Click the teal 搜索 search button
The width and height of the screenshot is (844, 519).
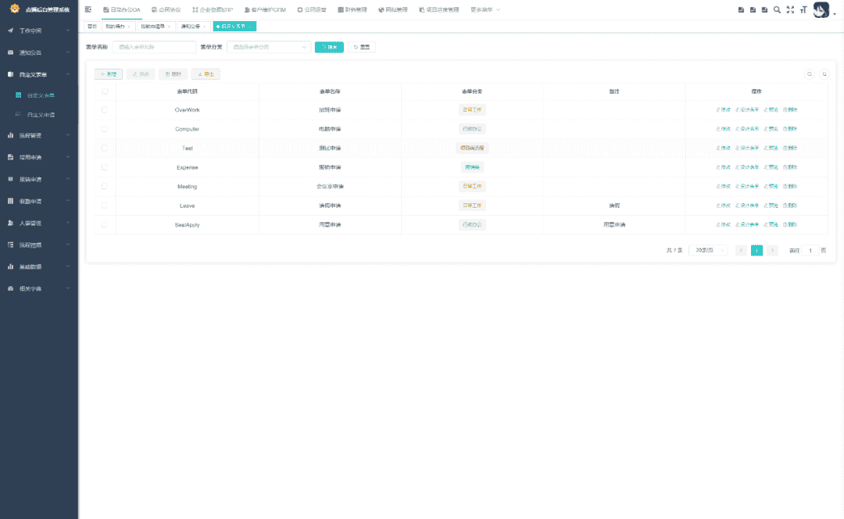click(329, 47)
